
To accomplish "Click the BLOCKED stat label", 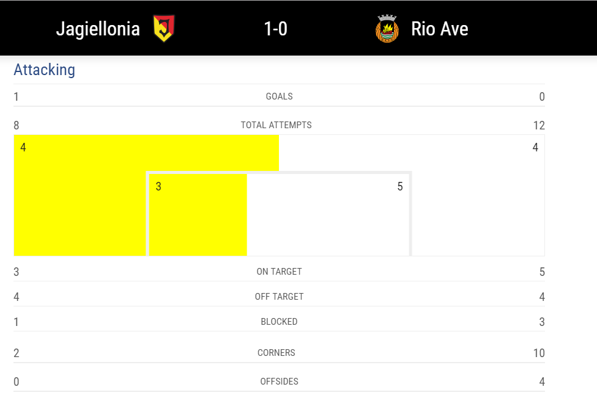I will click(x=279, y=322).
